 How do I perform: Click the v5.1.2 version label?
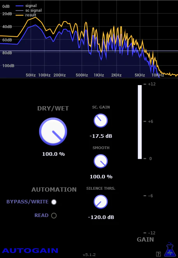[89, 255]
